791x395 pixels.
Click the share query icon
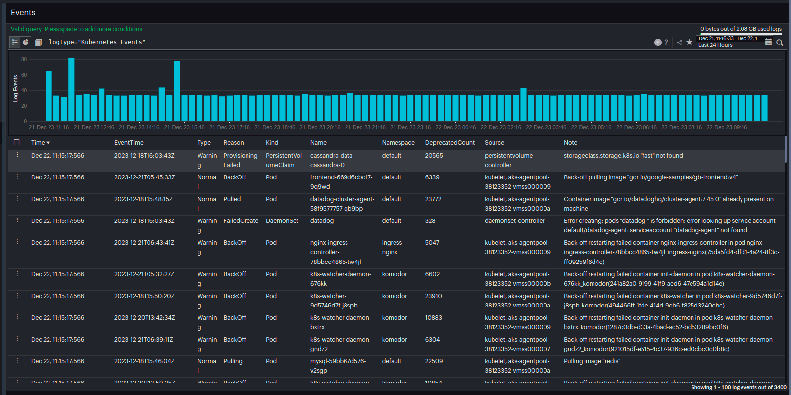(x=679, y=43)
